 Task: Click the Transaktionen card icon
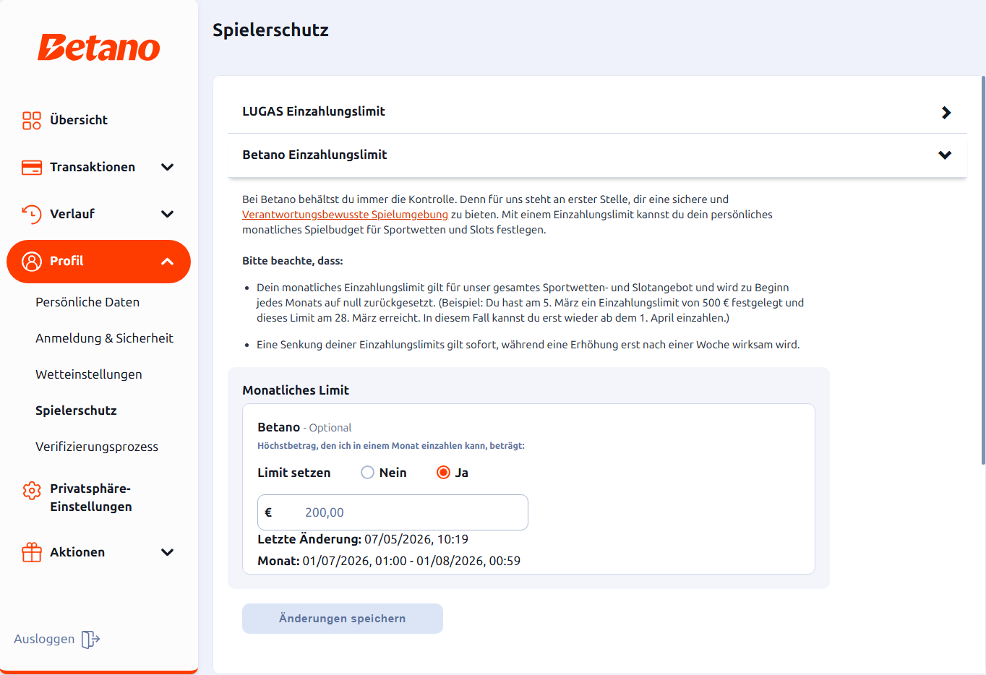pyautogui.click(x=32, y=168)
